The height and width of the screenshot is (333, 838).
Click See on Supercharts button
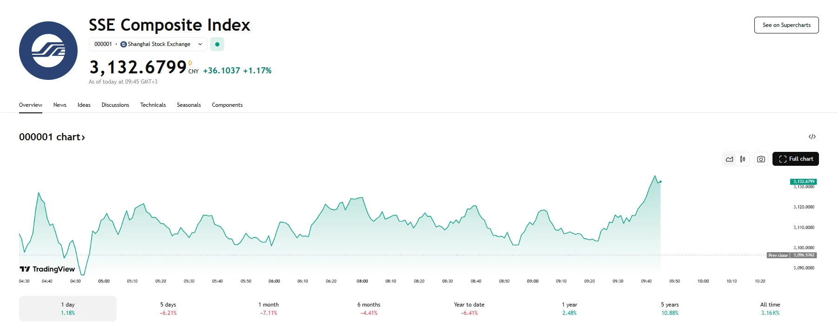click(x=786, y=25)
